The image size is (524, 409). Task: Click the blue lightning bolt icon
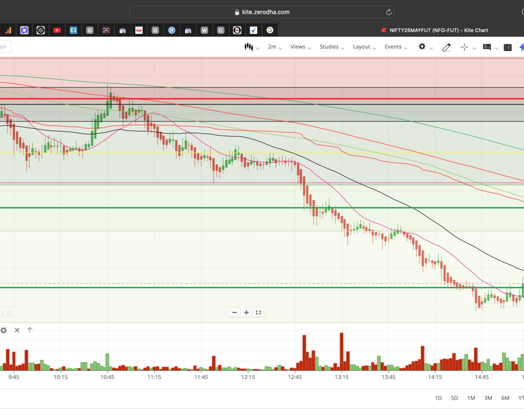coord(521,48)
